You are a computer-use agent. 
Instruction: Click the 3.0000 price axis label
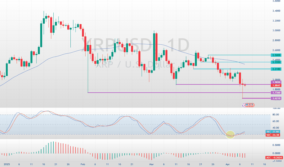pos(276,30)
